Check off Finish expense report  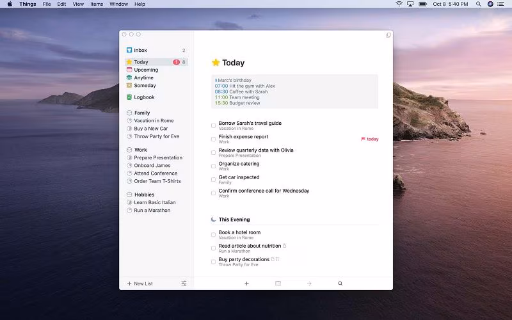[213, 139]
